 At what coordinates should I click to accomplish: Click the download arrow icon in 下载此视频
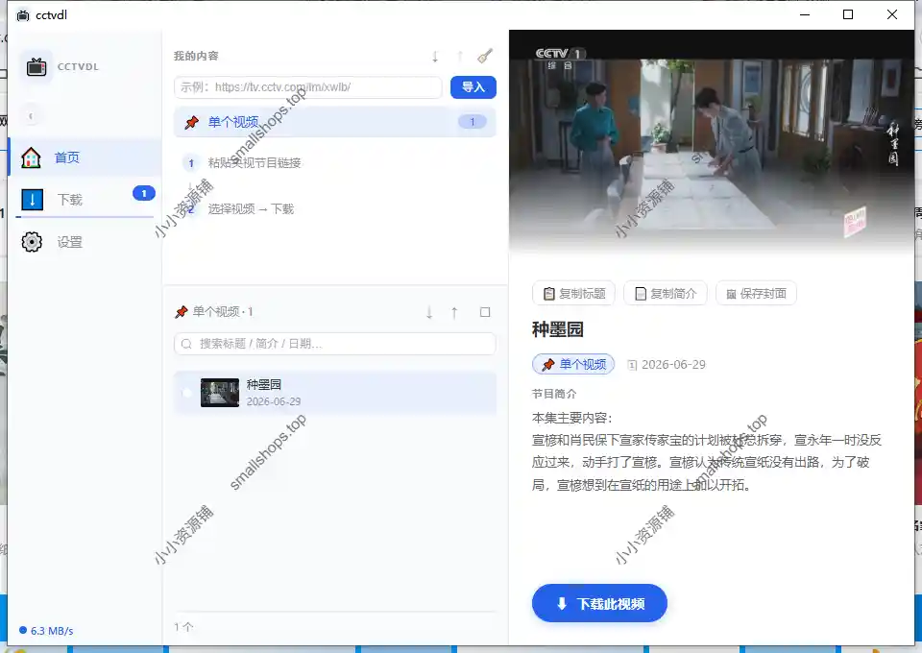[x=562, y=604]
